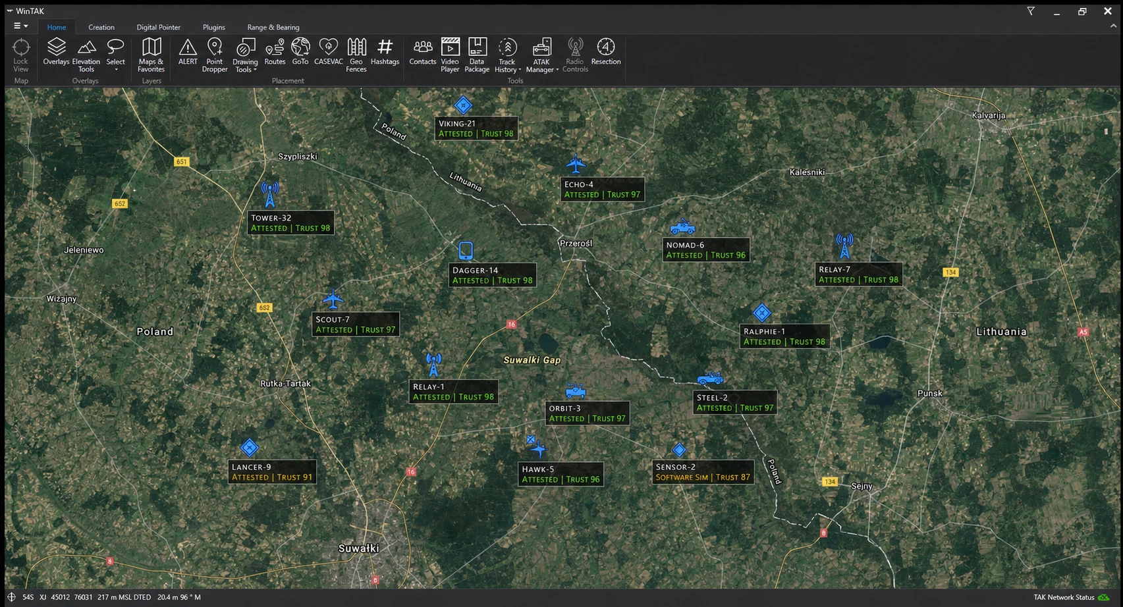
Task: Select the DAGGER-14 device marker
Action: (x=466, y=251)
